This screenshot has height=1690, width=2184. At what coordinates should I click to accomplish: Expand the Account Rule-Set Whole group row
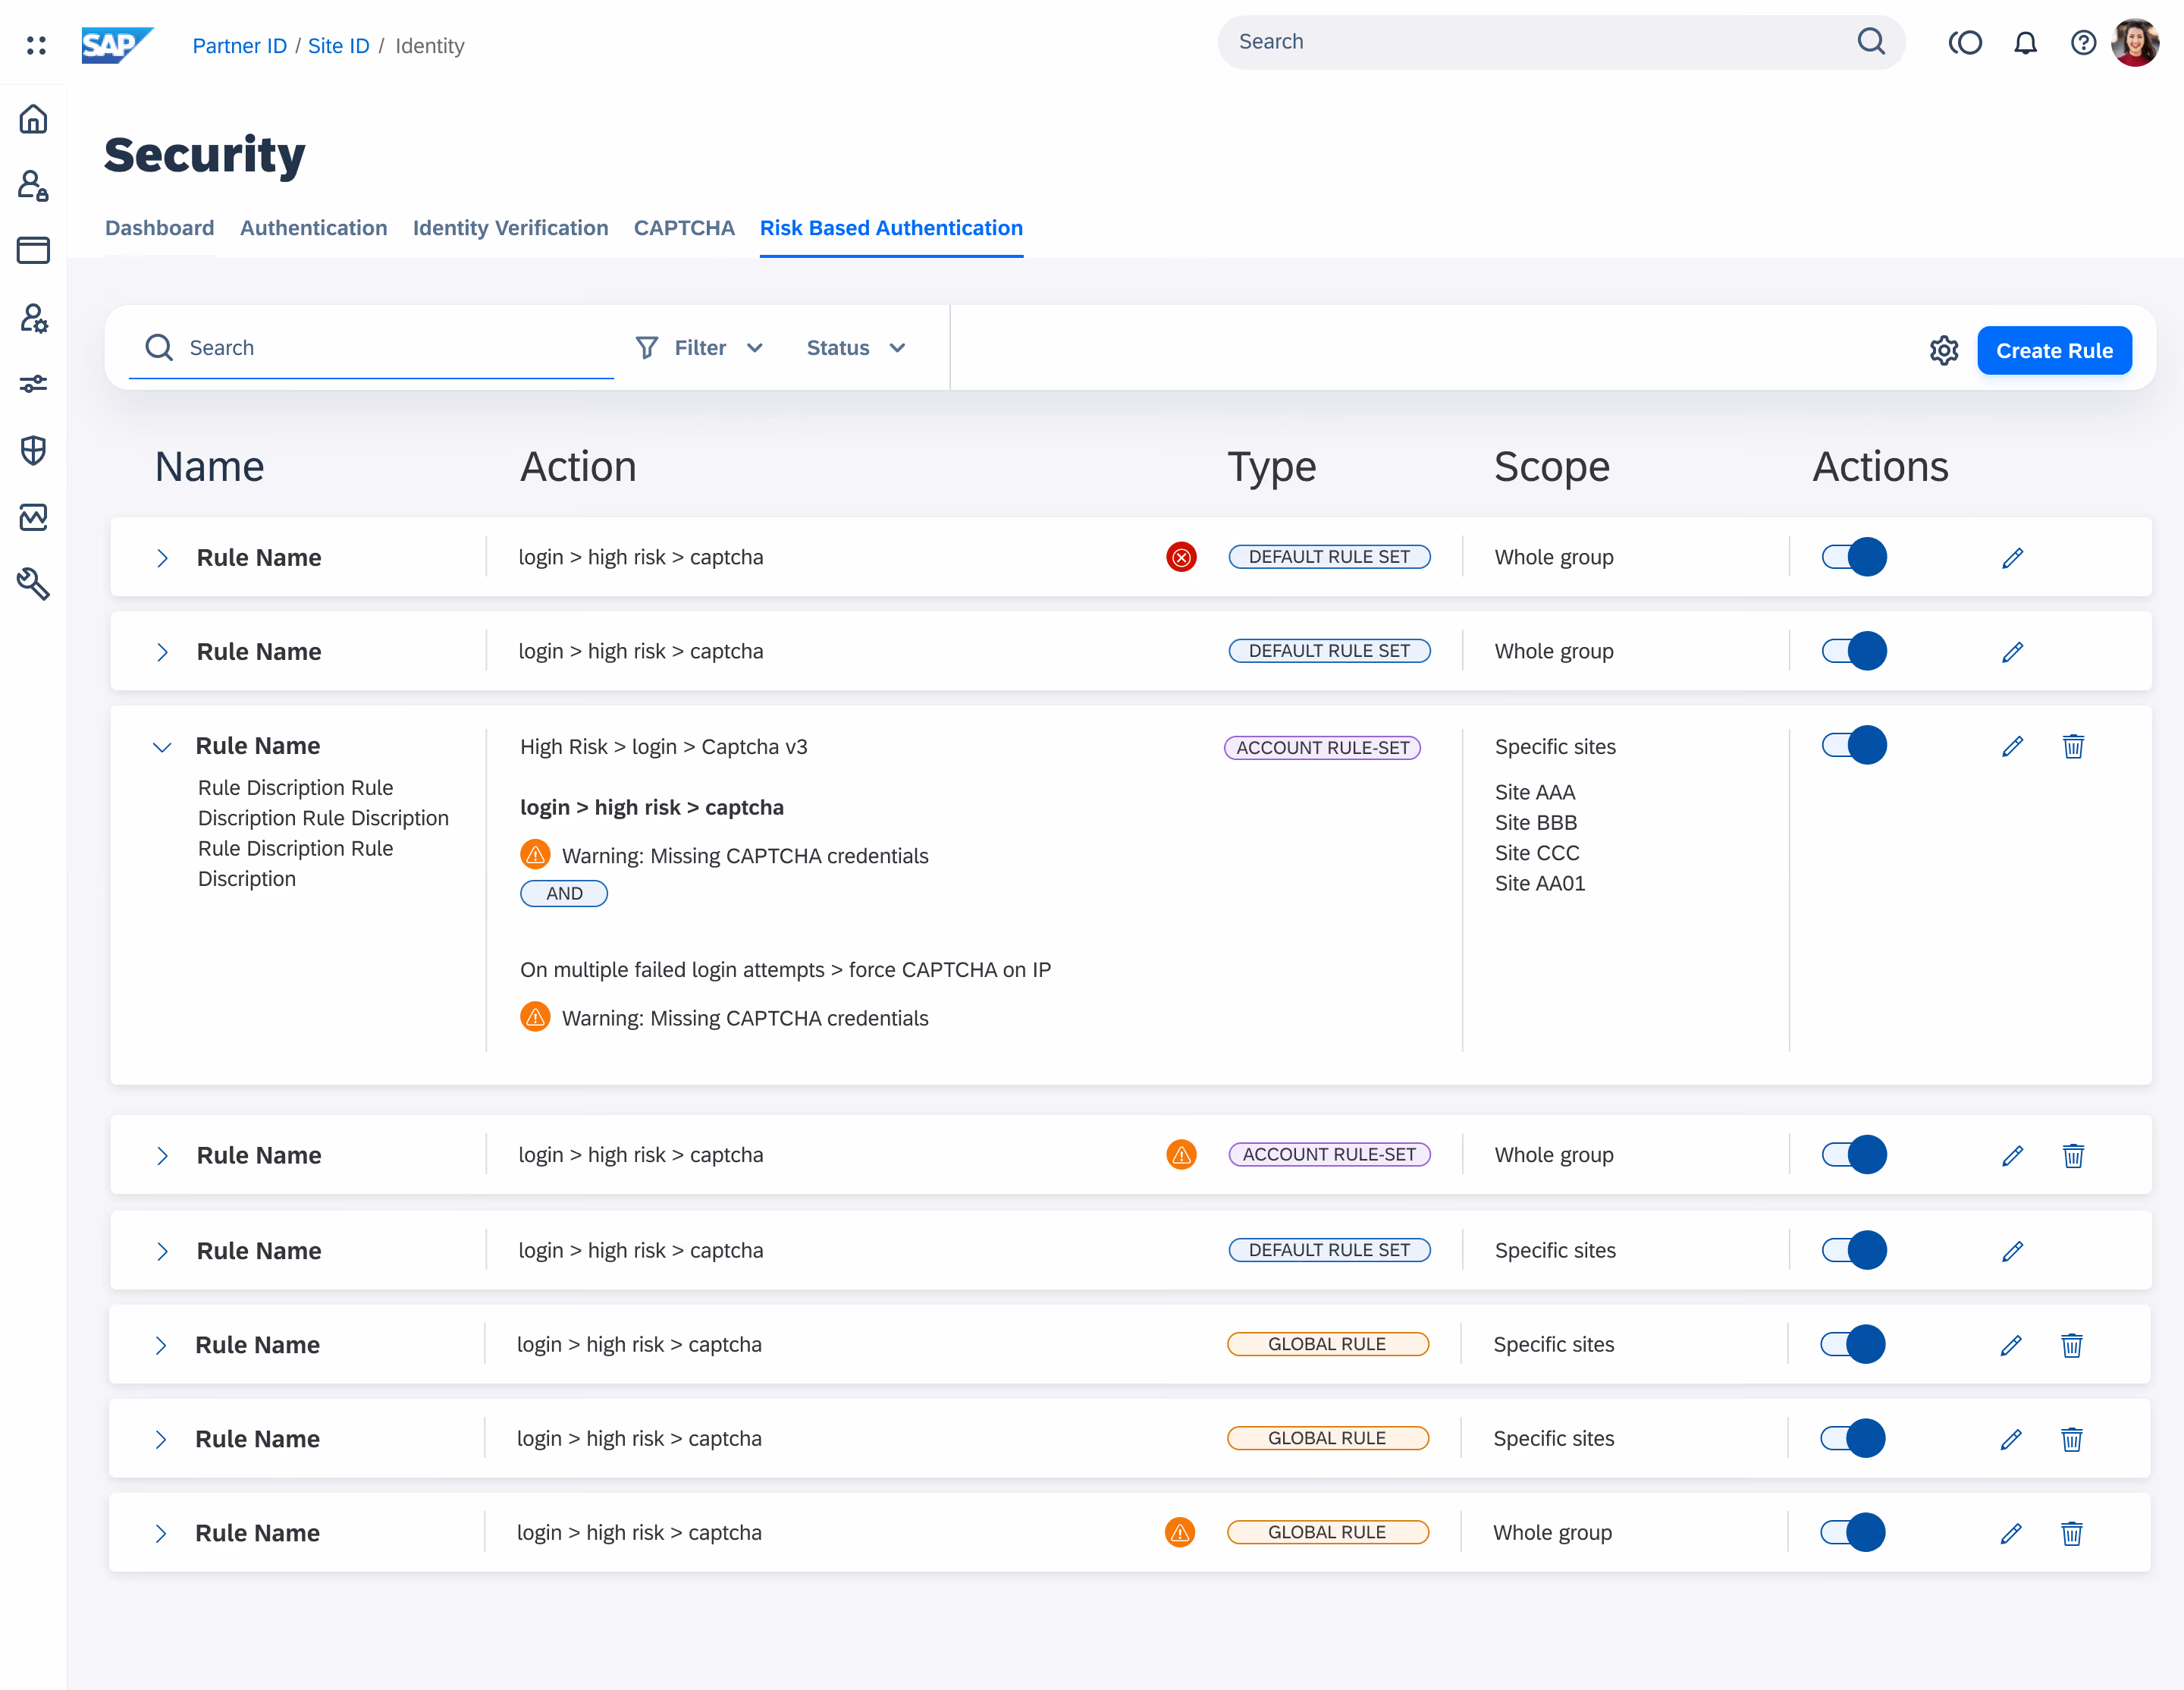pyautogui.click(x=162, y=1156)
